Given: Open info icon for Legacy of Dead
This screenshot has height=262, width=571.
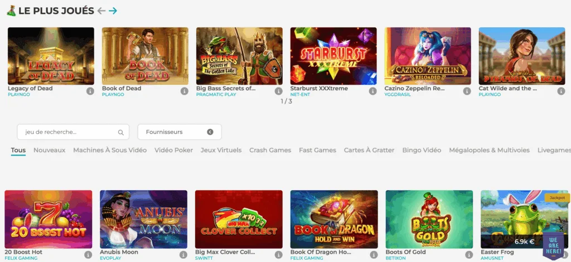Looking at the screenshot, I should [x=90, y=91].
